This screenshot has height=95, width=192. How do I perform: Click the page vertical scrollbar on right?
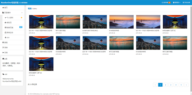pos(191,49)
